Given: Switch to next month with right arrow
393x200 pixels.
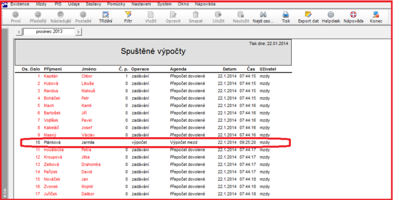Looking at the screenshot, I should 79,32.
